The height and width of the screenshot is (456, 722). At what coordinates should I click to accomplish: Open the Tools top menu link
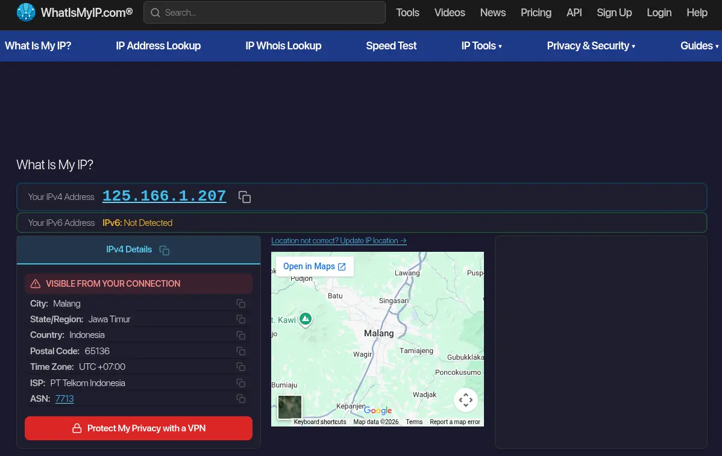click(407, 13)
